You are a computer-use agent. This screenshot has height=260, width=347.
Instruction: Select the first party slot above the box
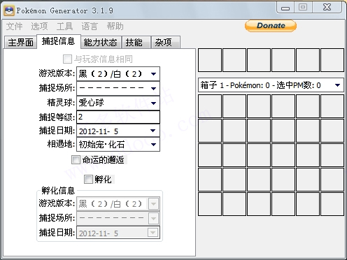(210, 60)
